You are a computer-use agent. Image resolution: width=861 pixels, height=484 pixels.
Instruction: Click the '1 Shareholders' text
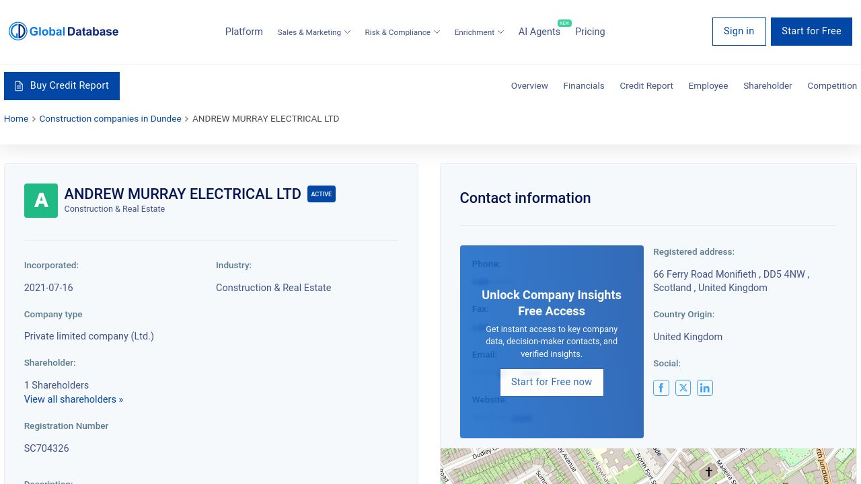(57, 385)
